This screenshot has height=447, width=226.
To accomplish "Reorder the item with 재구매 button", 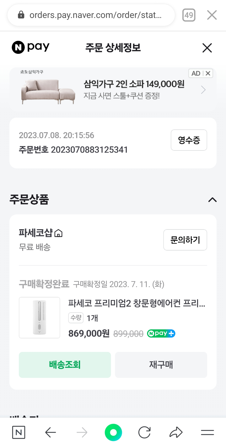I will (x=161, y=365).
